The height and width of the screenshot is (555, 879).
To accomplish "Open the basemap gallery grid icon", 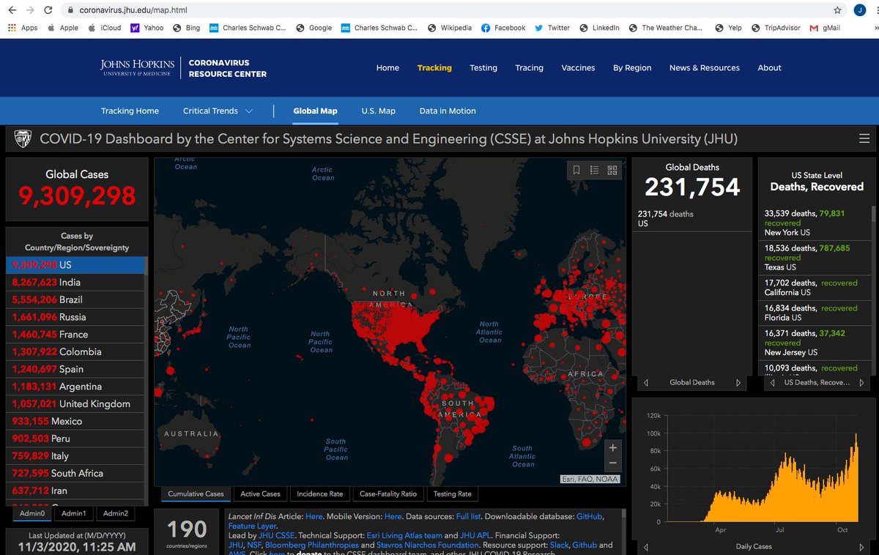I will click(x=612, y=170).
